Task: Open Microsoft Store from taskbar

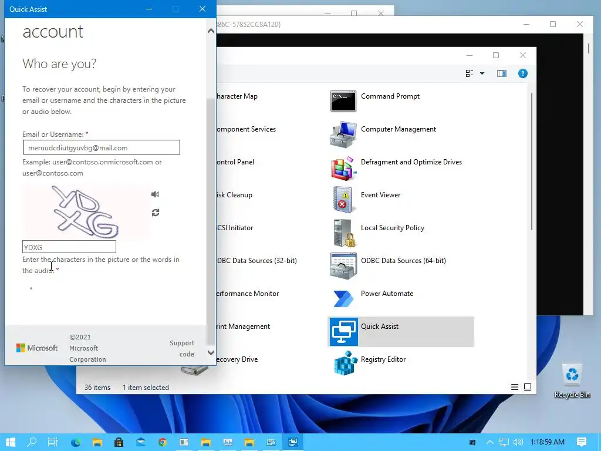Action: pos(119,442)
